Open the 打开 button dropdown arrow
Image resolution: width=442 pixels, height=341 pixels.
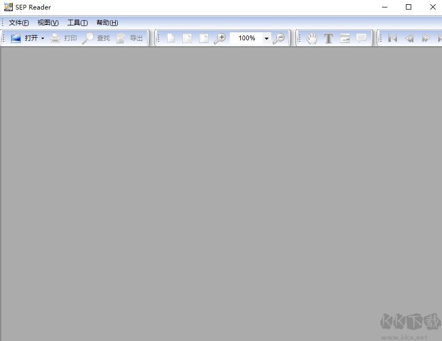42,38
